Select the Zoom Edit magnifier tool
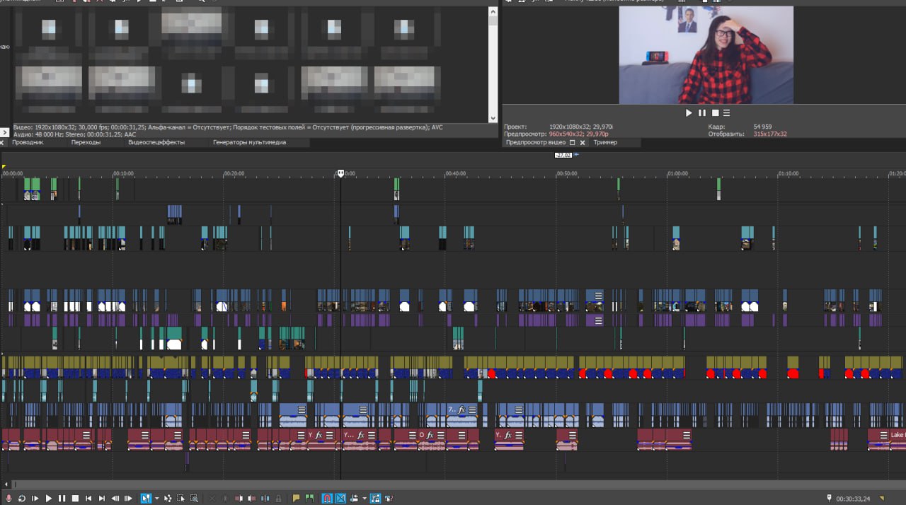 pyautogui.click(x=194, y=498)
